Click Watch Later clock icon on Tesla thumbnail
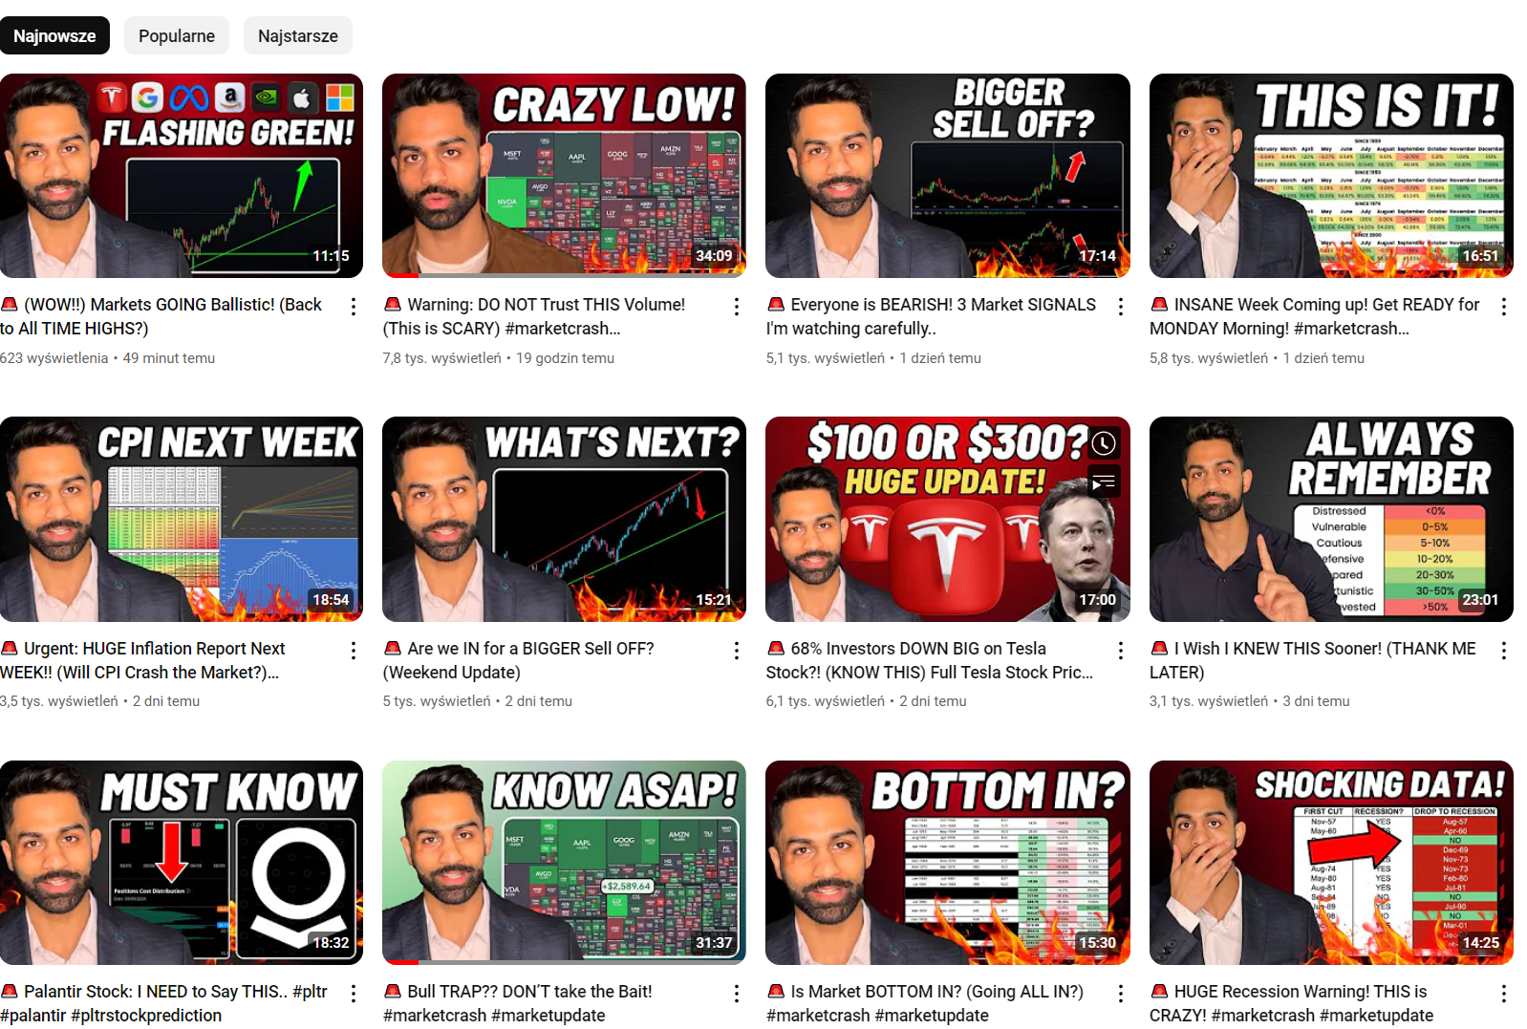 (1104, 443)
